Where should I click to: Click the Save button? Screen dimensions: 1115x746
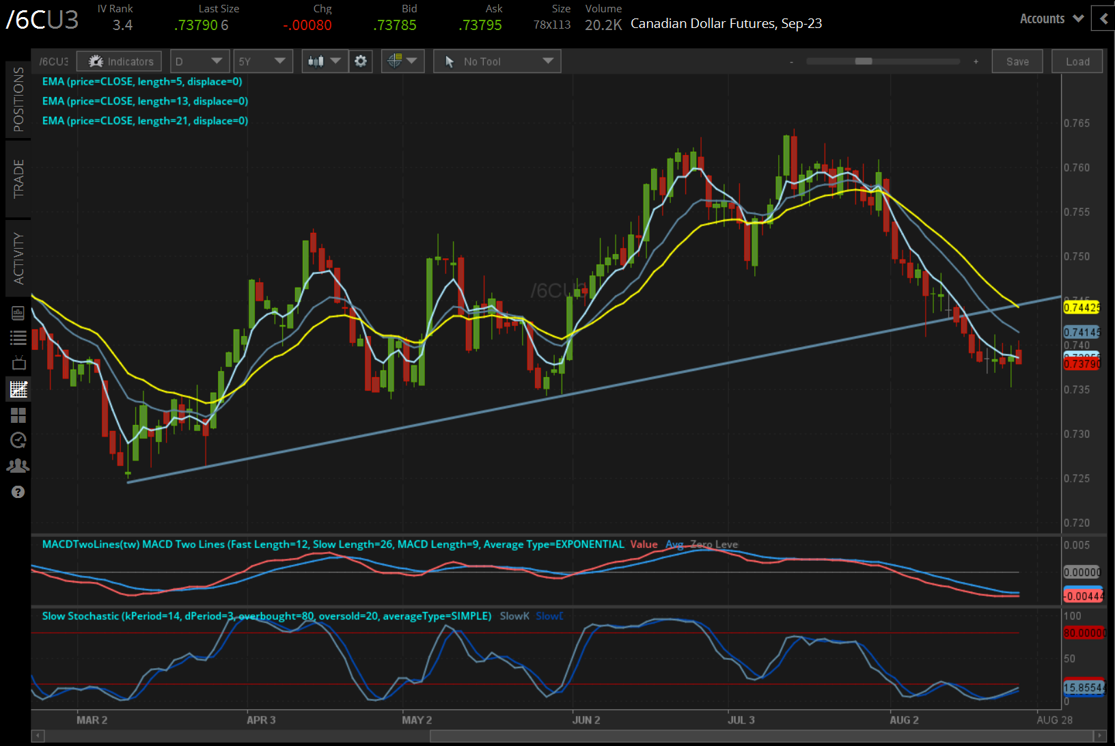tap(1017, 61)
